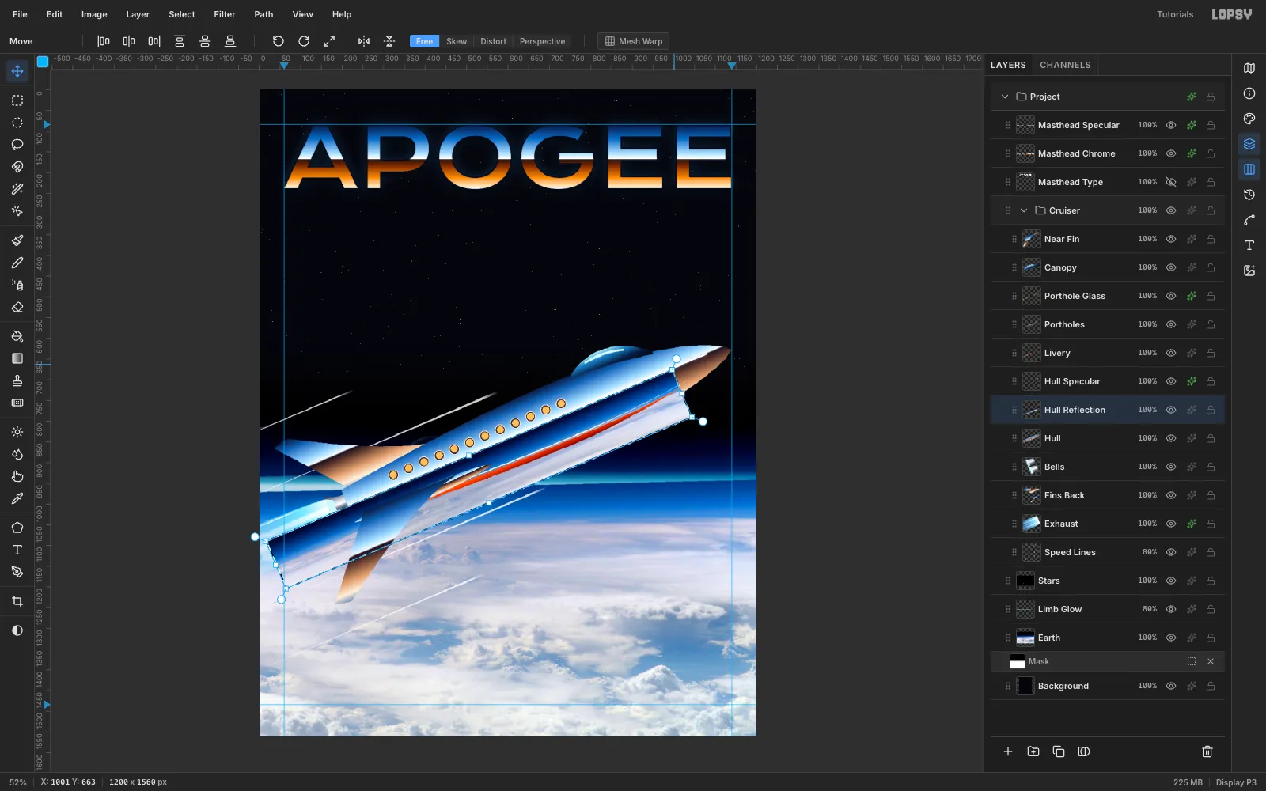
Task: Select the Crop tool
Action: click(x=17, y=601)
